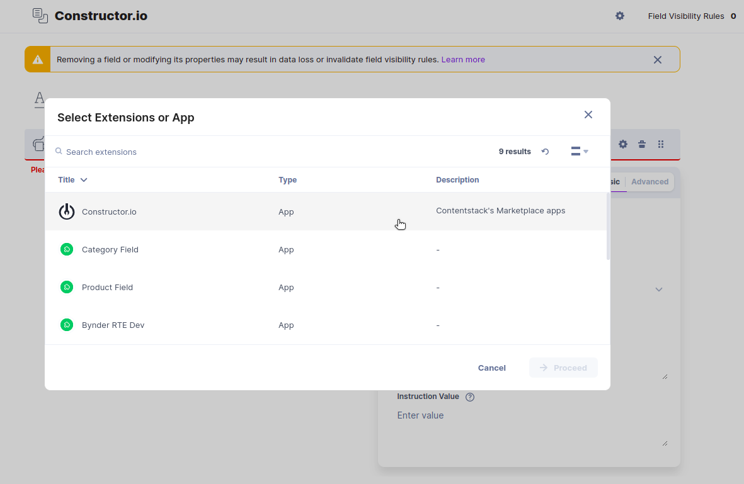Delete the field using trash icon
Image resolution: width=744 pixels, height=484 pixels.
(x=641, y=144)
